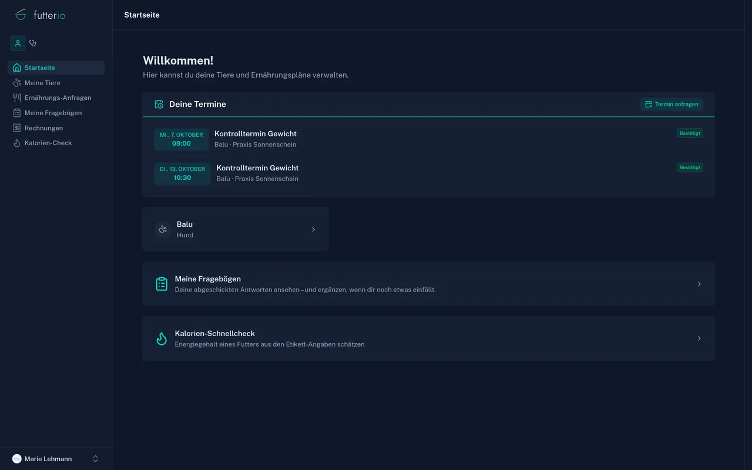
Task: Click the Di., 13. Oktober 10:30 date badge
Action: 183,173
